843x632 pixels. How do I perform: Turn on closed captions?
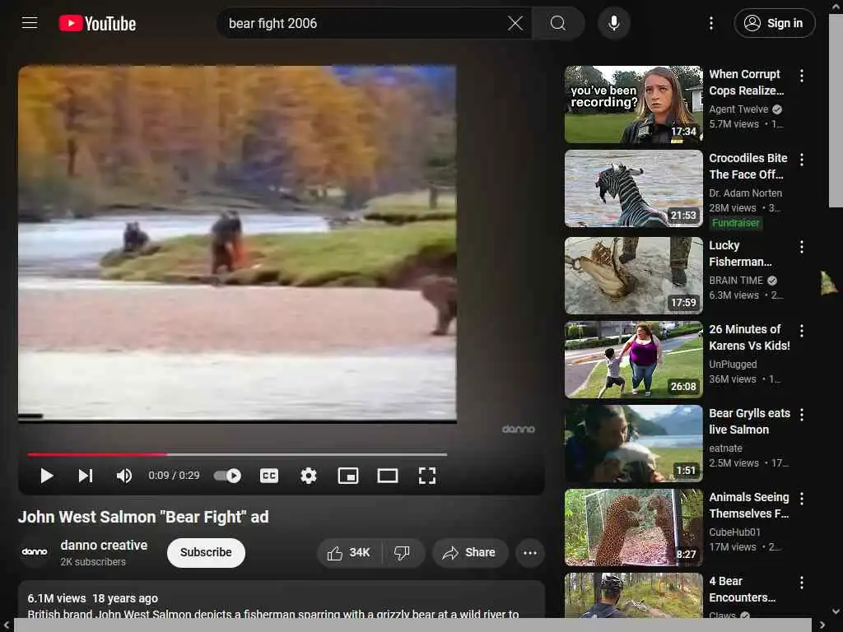point(269,476)
